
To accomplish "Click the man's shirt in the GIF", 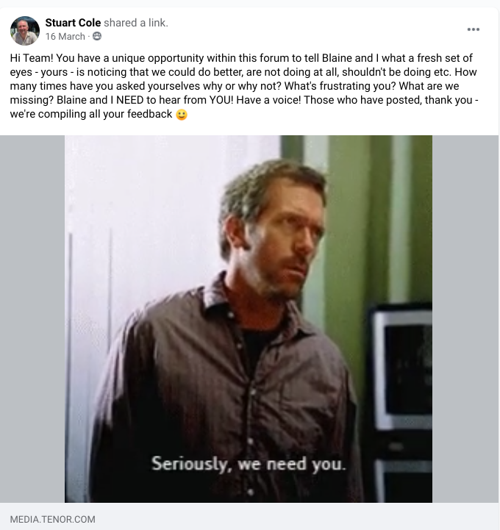I will (223, 389).
